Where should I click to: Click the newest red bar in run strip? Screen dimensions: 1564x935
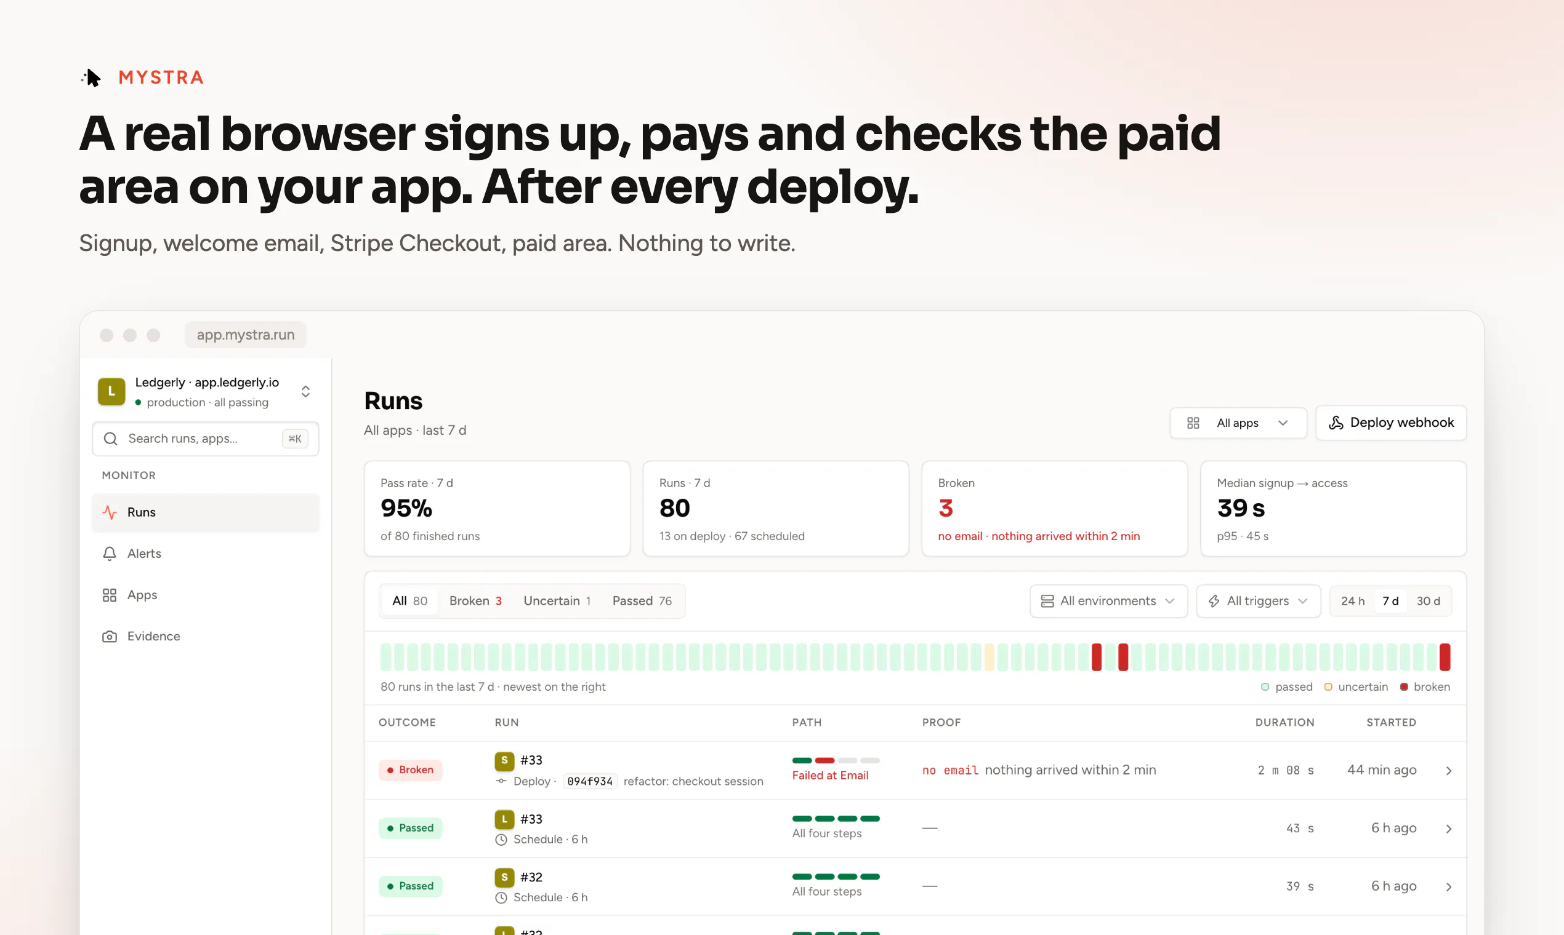pyautogui.click(x=1445, y=657)
